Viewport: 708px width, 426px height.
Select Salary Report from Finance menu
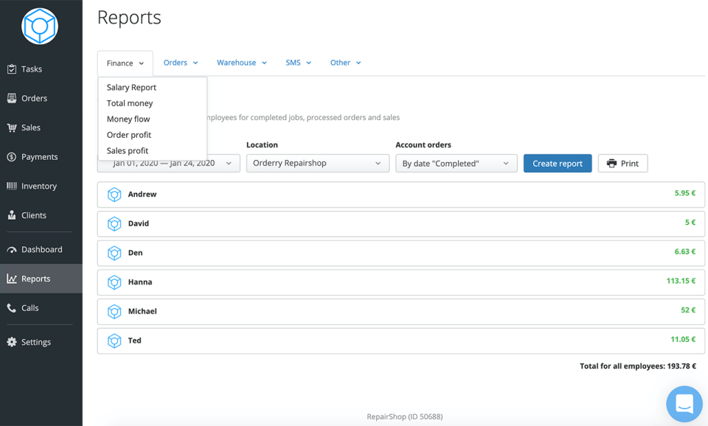(131, 88)
